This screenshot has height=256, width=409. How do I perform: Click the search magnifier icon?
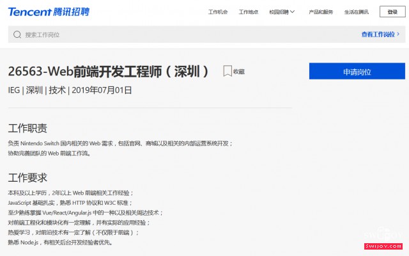17,35
